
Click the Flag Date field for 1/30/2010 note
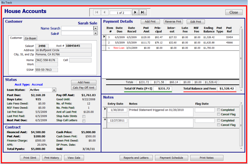[205, 110]
